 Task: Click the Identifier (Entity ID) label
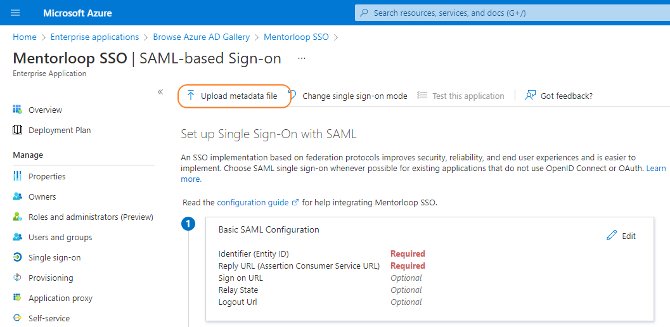click(254, 254)
